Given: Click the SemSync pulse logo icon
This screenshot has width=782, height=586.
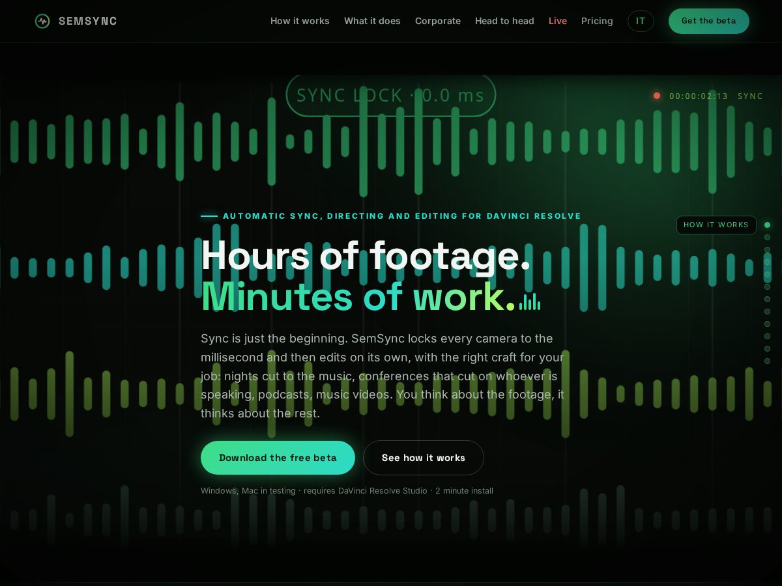Looking at the screenshot, I should 42,21.
